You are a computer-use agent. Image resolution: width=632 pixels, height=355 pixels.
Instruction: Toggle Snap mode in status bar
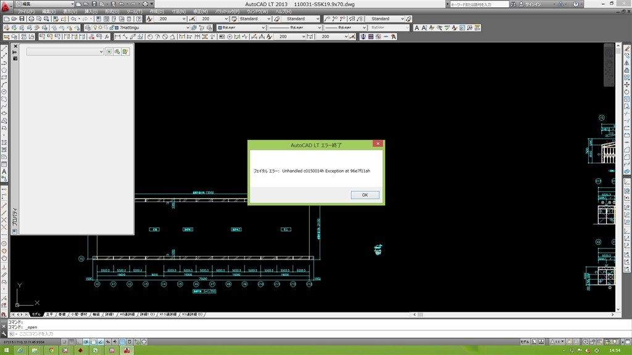(x=64, y=341)
